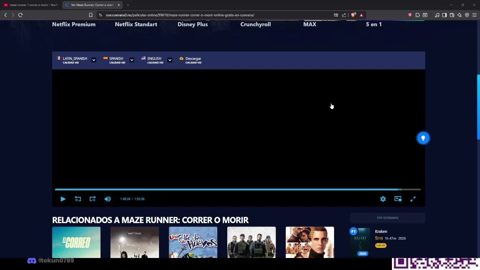Click the page vertical scrollbar

tap(478, 107)
